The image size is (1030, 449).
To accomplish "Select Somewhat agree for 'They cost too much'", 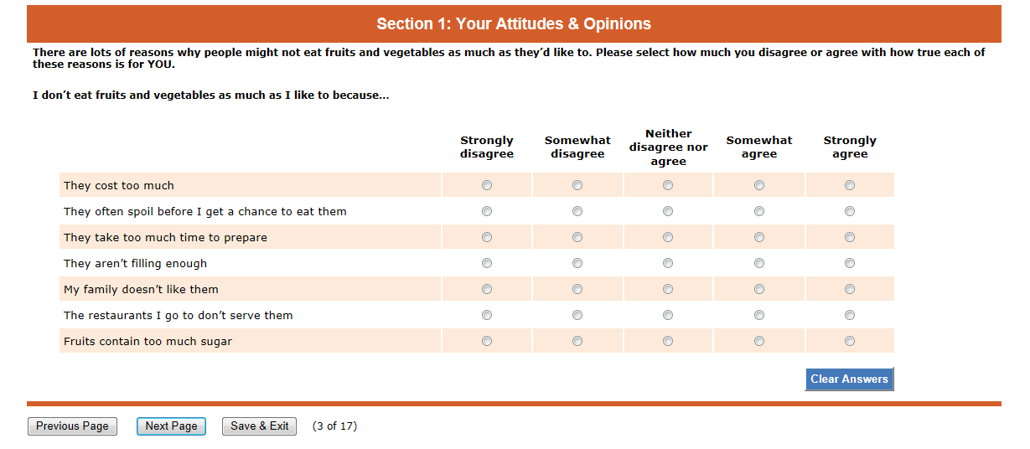I will tap(759, 185).
